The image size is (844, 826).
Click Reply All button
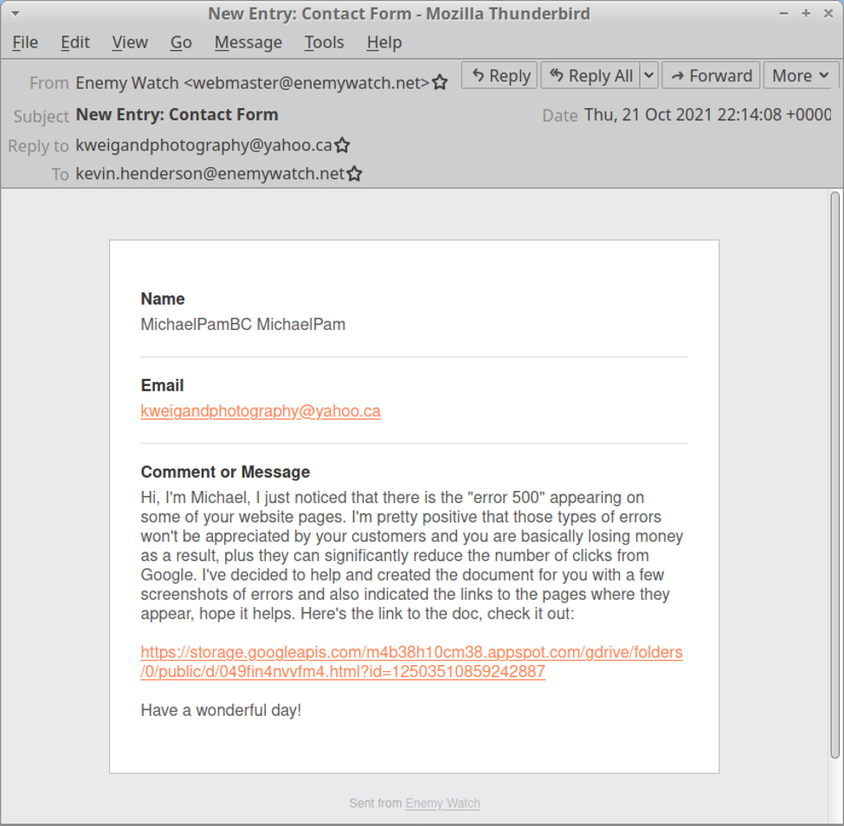(x=590, y=75)
